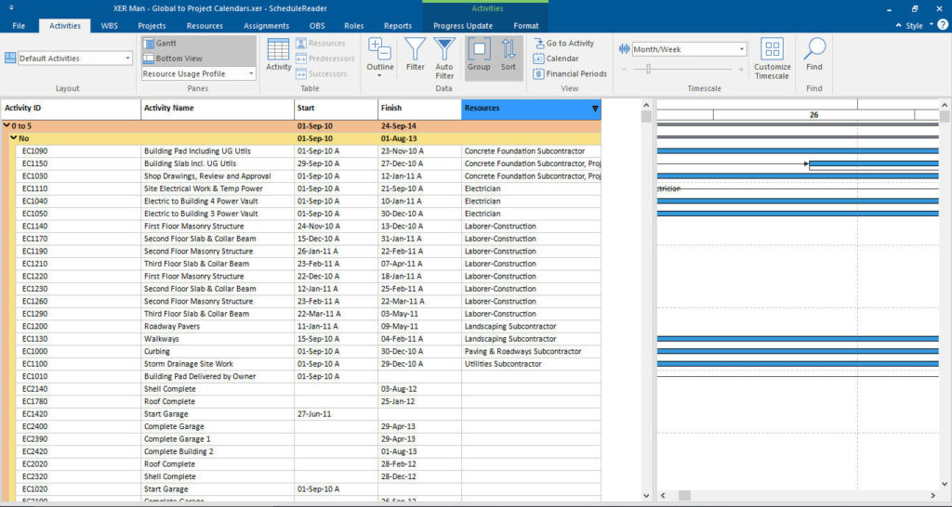Select the OBS tab

(x=317, y=26)
